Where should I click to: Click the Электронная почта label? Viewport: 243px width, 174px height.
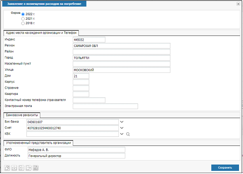[x=18, y=106]
